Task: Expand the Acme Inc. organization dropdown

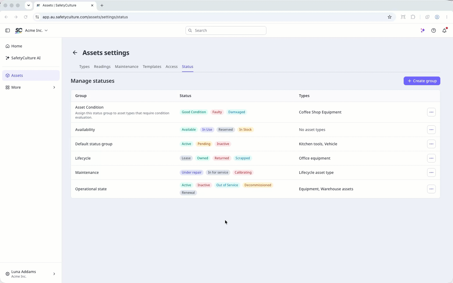Action: [46, 30]
